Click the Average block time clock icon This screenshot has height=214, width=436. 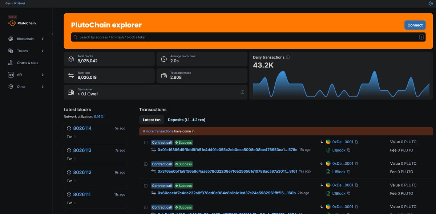164,59
